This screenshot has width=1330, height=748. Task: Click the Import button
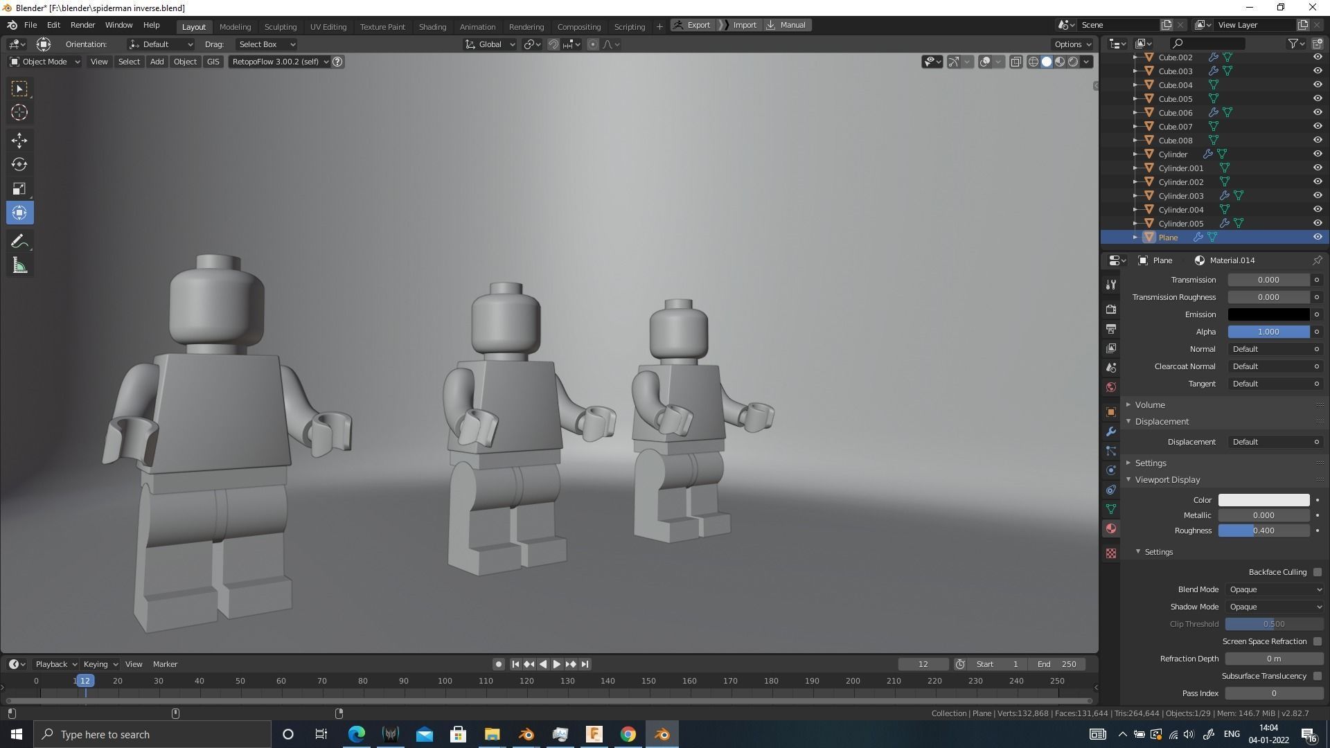(739, 25)
